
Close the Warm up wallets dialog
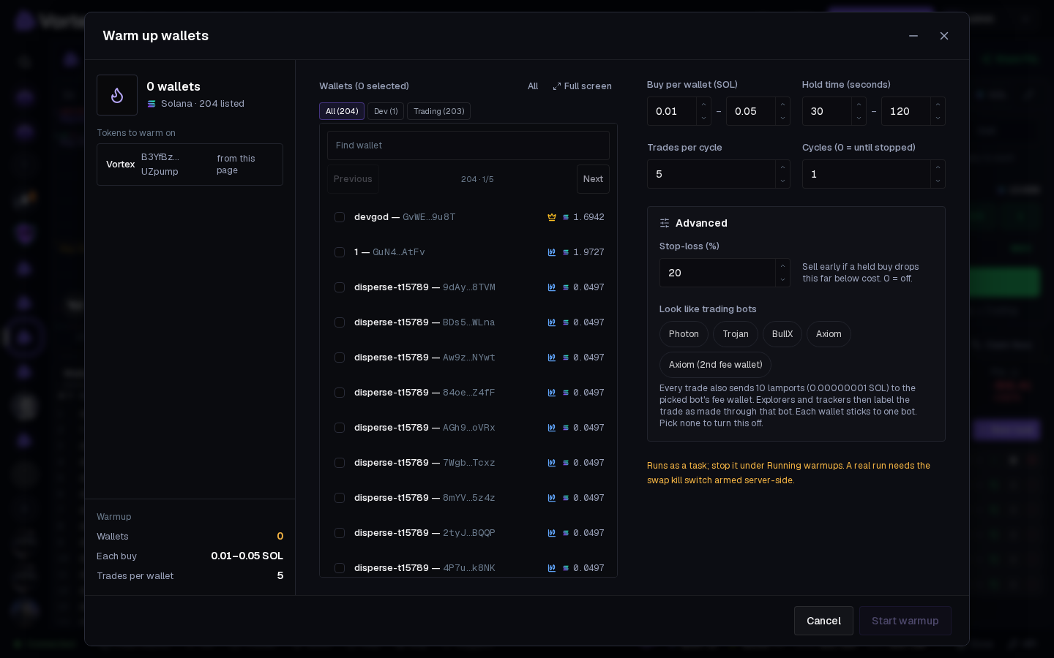944,36
